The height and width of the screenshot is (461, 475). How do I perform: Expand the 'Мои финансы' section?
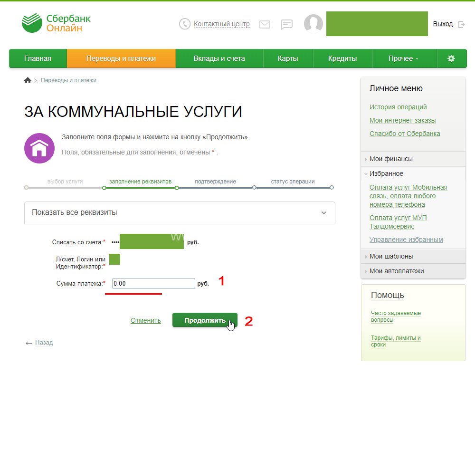pos(391,159)
